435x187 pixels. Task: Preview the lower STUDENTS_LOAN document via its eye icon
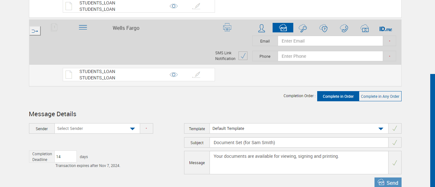(x=174, y=75)
